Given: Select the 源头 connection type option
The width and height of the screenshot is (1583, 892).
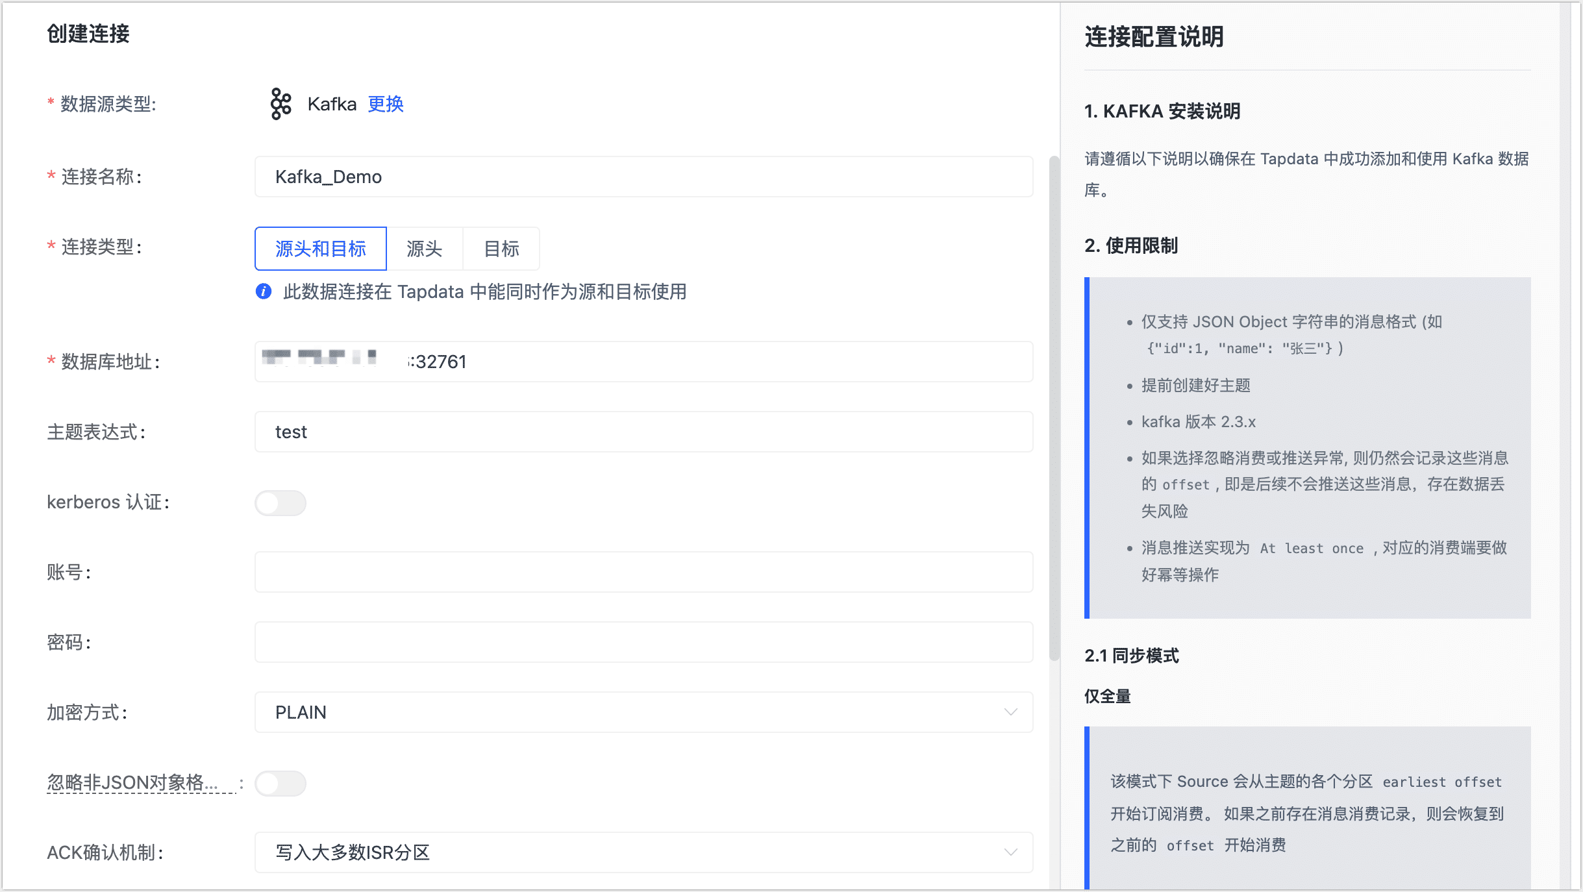Looking at the screenshot, I should pyautogui.click(x=424, y=249).
